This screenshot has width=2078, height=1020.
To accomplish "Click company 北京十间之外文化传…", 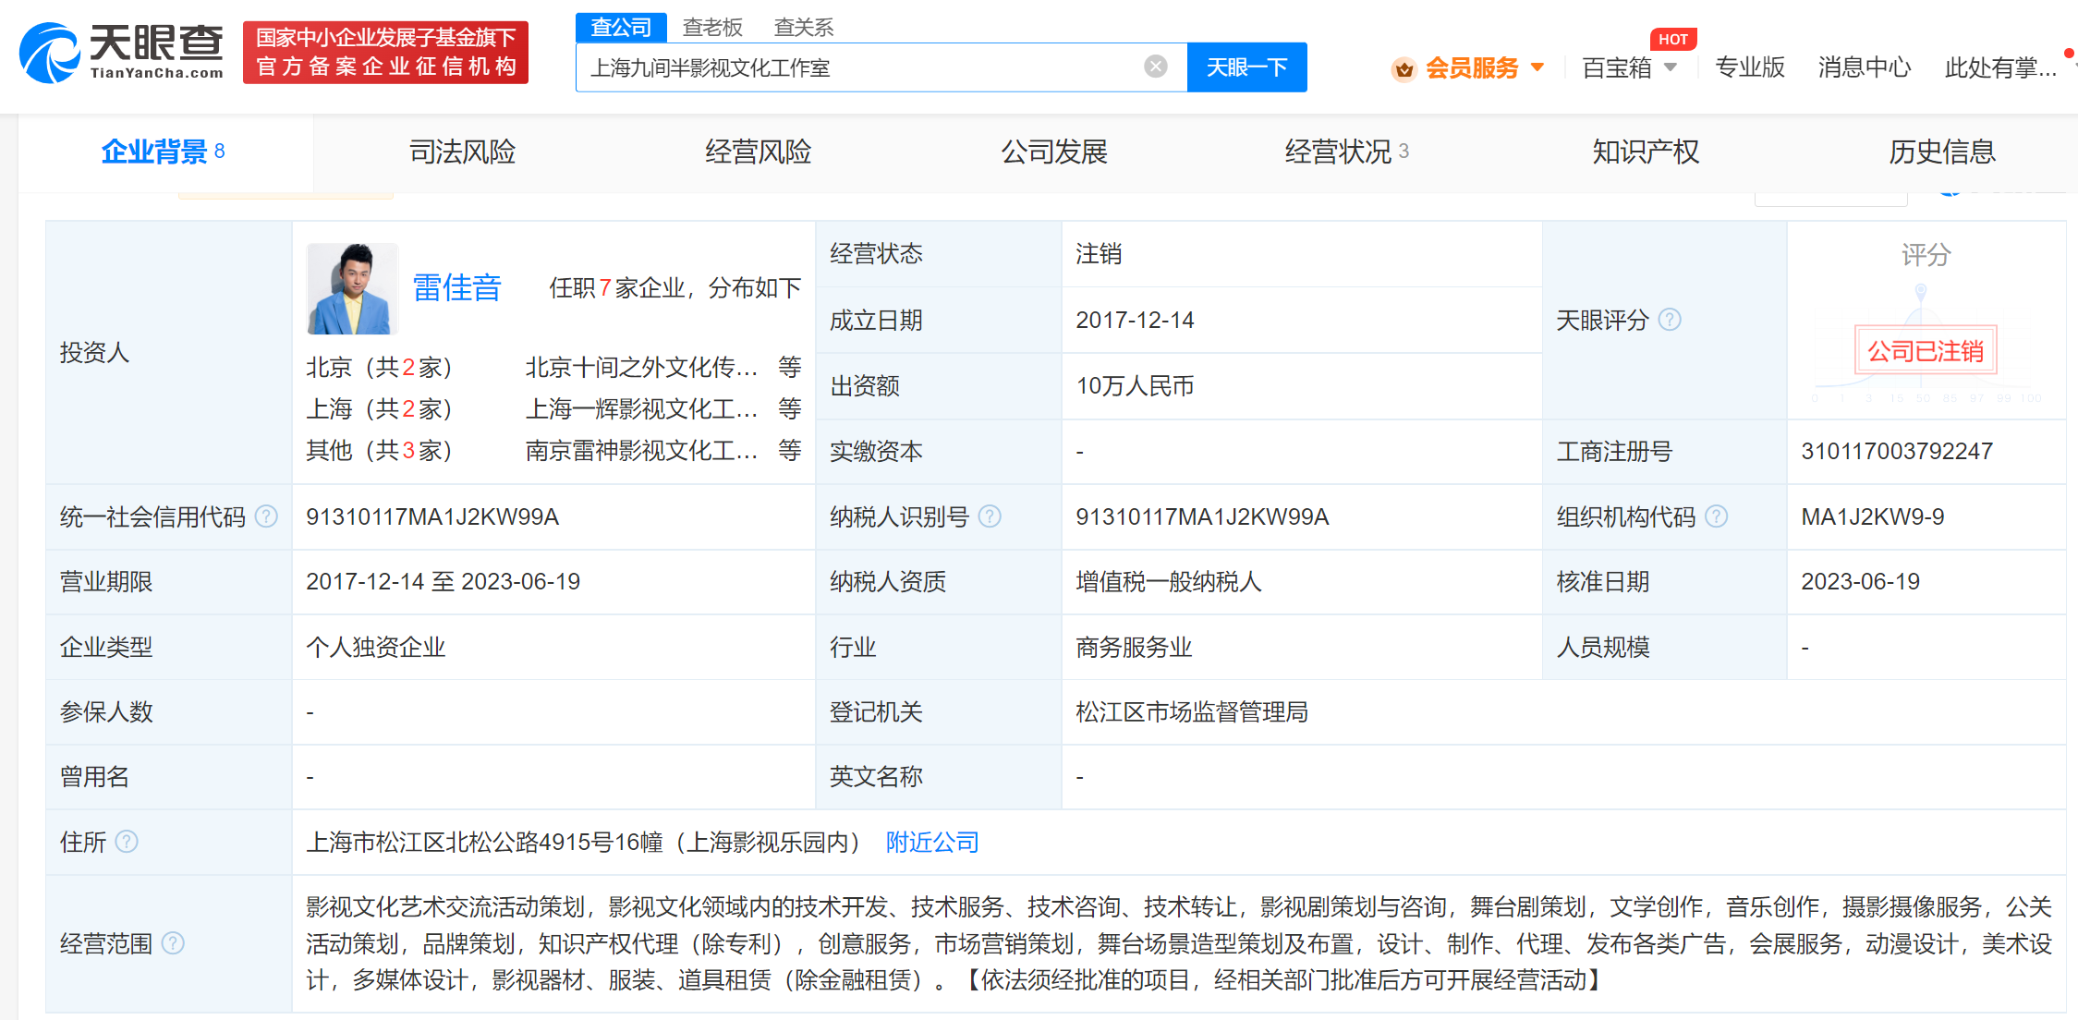I will pyautogui.click(x=642, y=368).
